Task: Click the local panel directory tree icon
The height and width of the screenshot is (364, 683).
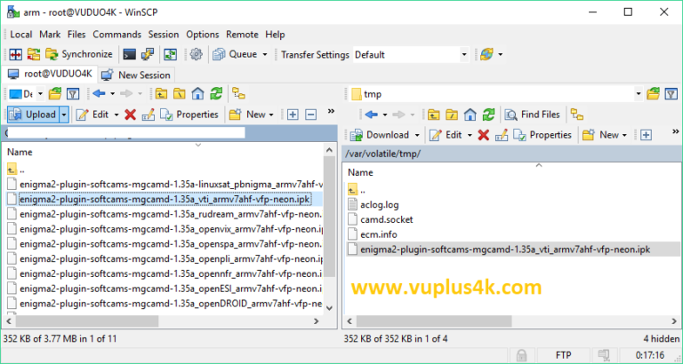Action: (x=238, y=93)
